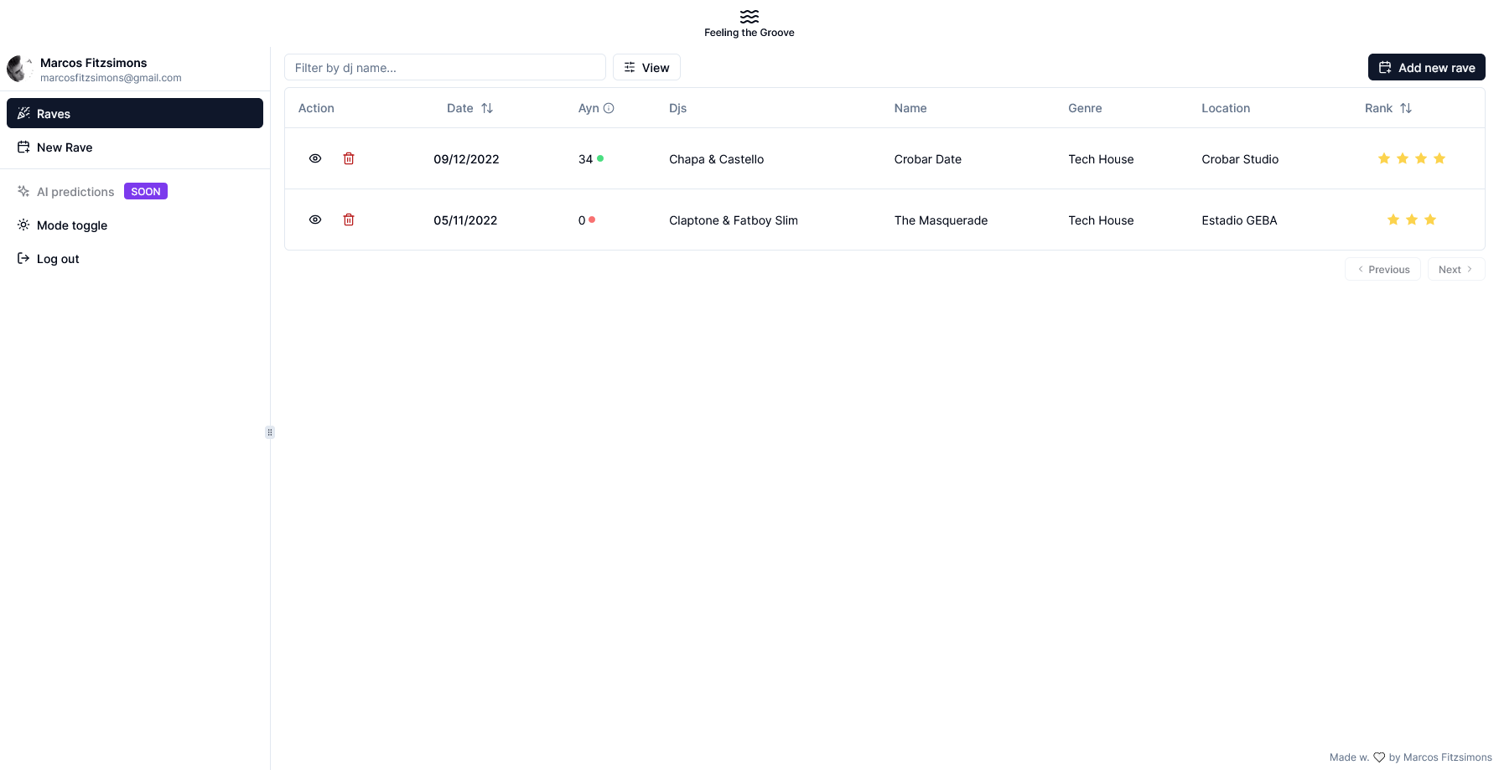This screenshot has height=770, width=1499.
Task: Click Marcos Fitzsimons profile avatar
Action: [x=20, y=69]
